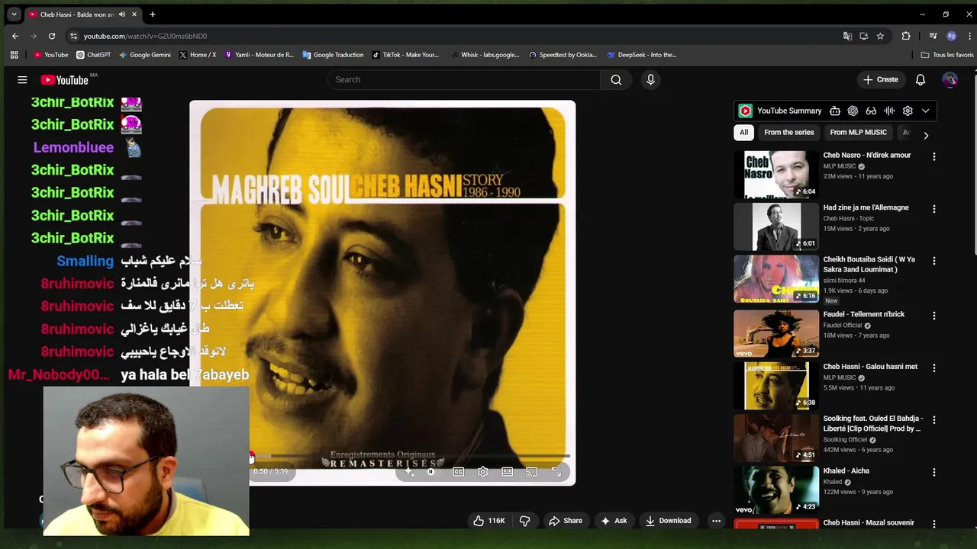Click the ChatGPT icon in YouTube Summary
Image resolution: width=977 pixels, height=549 pixels.
[853, 111]
